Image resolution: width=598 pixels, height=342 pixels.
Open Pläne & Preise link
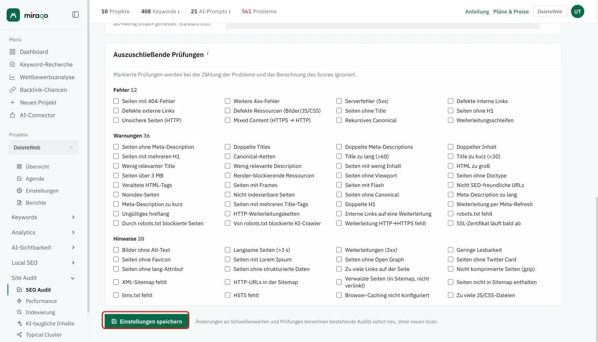pos(511,12)
